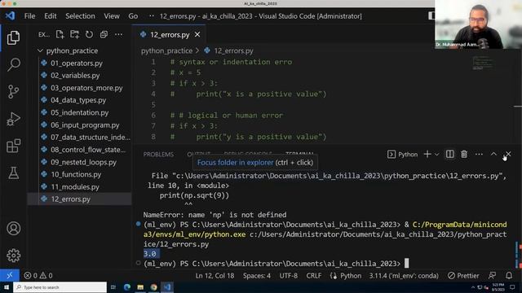Open the Go menu

click(x=133, y=16)
